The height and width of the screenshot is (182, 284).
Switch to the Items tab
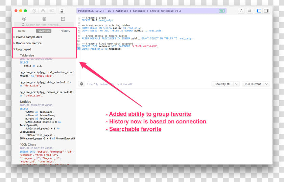pyautogui.click(x=22, y=31)
